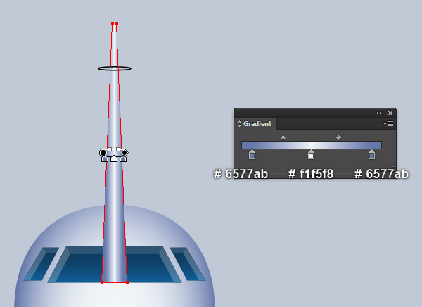Select the middle white gradient stop
Image resolution: width=422 pixels, height=307 pixels.
point(311,155)
